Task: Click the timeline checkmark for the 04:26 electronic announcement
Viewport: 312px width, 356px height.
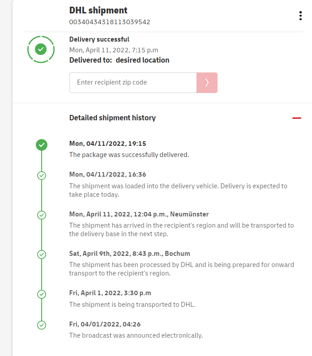Action: [x=42, y=325]
